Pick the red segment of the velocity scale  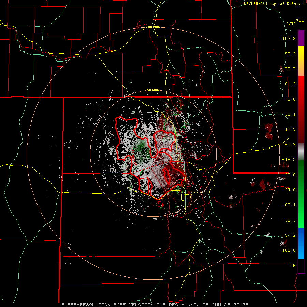pyautogui.click(x=301, y=109)
